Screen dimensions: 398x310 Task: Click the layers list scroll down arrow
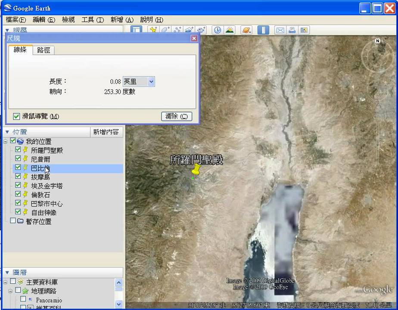(119, 304)
